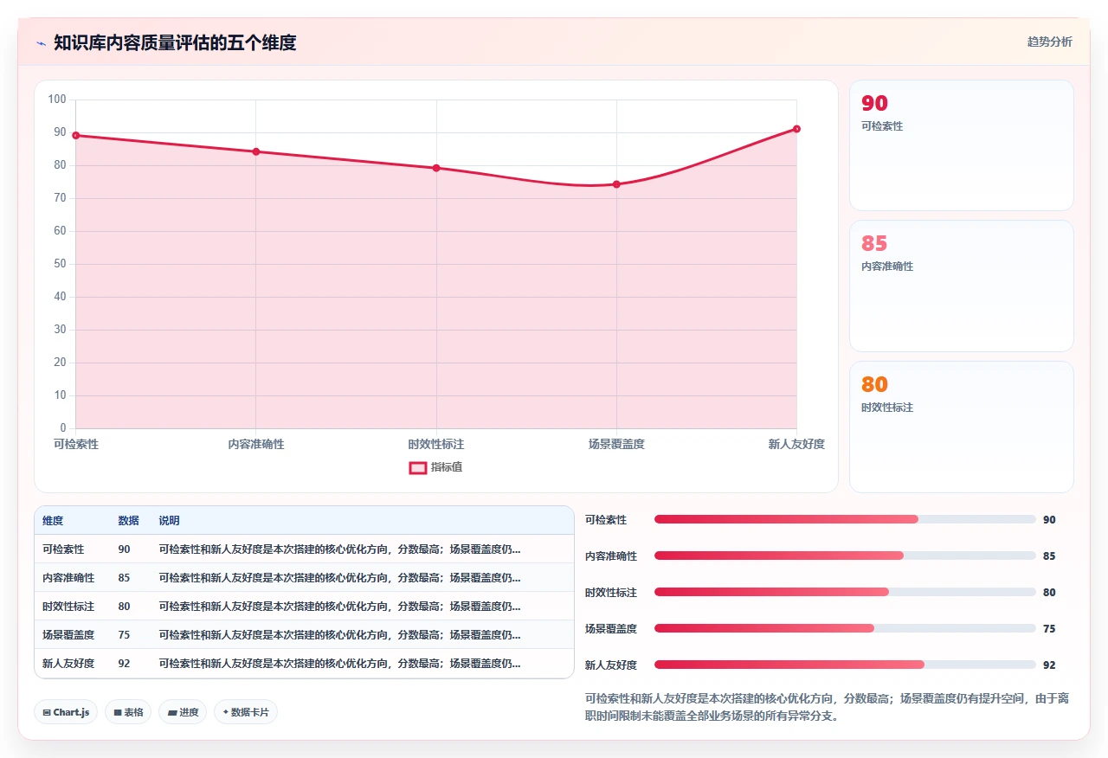The image size is (1108, 758).
Task: Click the 数据卡片 tag chip
Action: point(246,712)
